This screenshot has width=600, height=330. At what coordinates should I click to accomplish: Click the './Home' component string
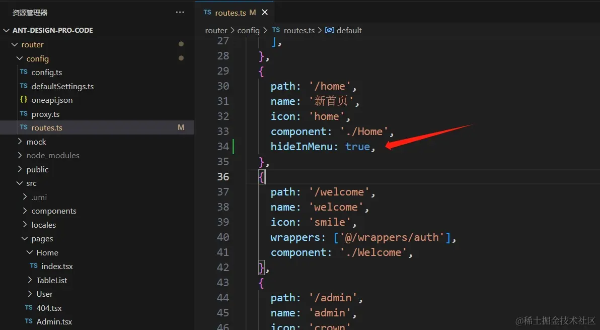364,131
